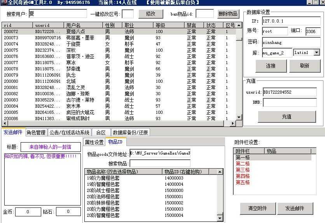Switch to the 属性设置 sub-tab

(94, 142)
